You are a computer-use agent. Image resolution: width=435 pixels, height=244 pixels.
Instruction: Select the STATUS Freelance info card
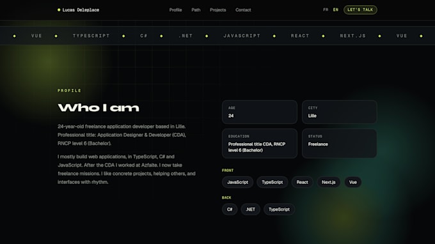pos(339,144)
